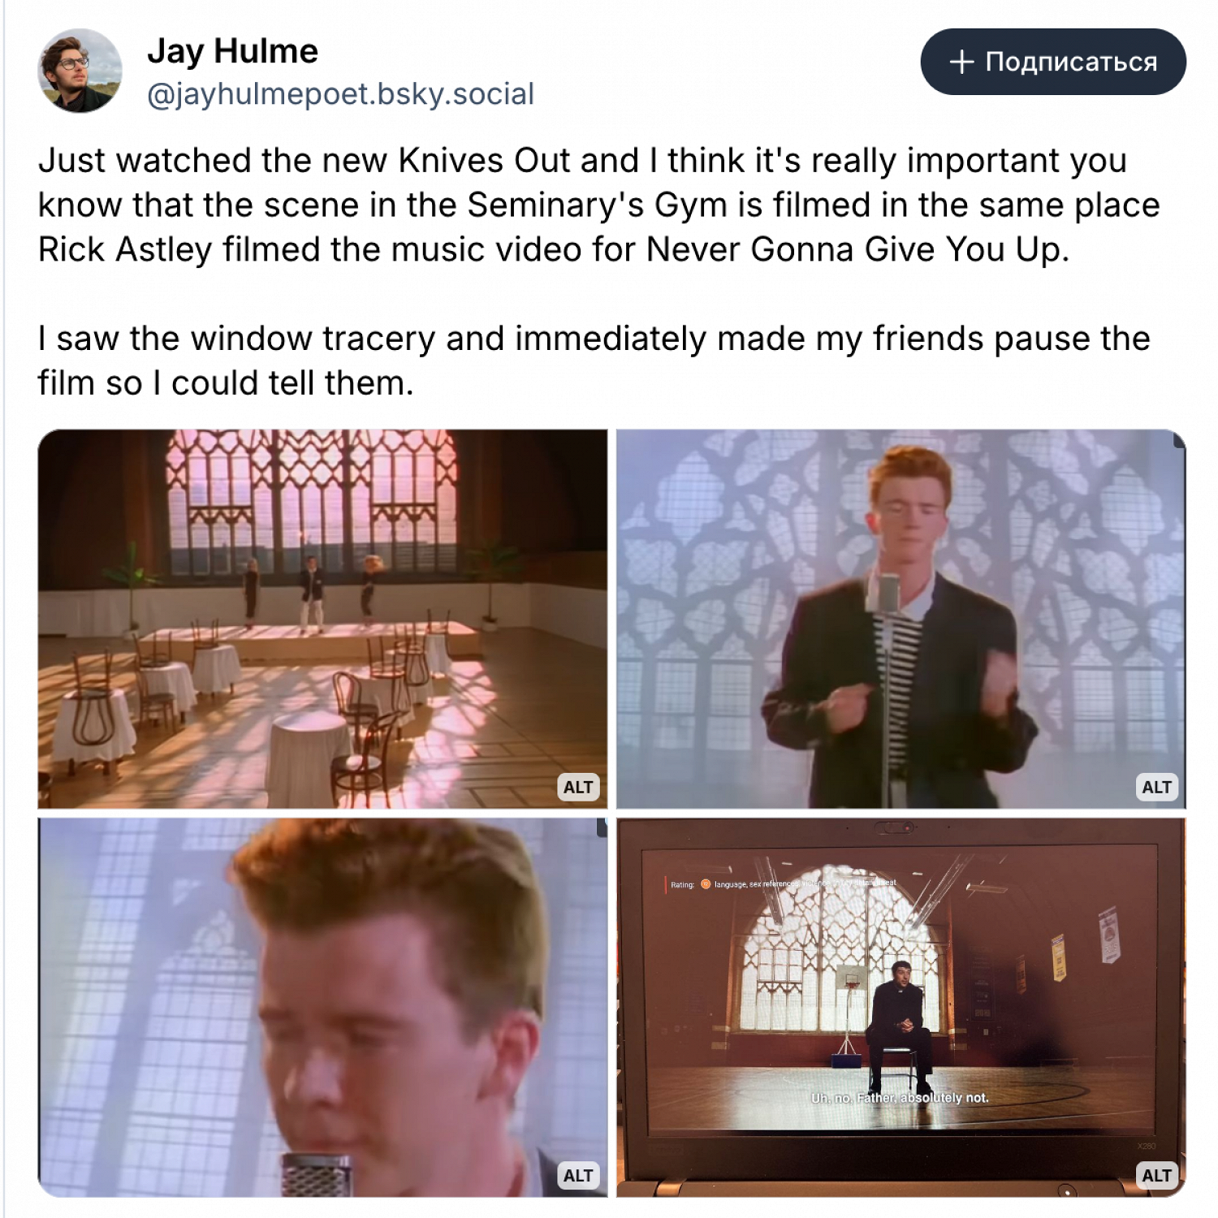Click the subtitle "Uh, no, Father, absolutely not."
This screenshot has width=1218, height=1218.
[900, 1098]
